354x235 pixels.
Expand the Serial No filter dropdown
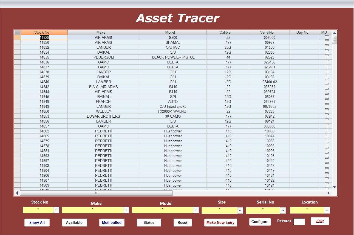pos(283,210)
